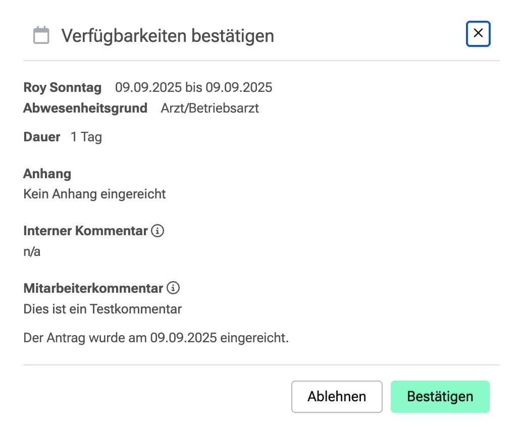Click the n/a internal comment value
This screenshot has height=427, width=523.
tap(32, 251)
